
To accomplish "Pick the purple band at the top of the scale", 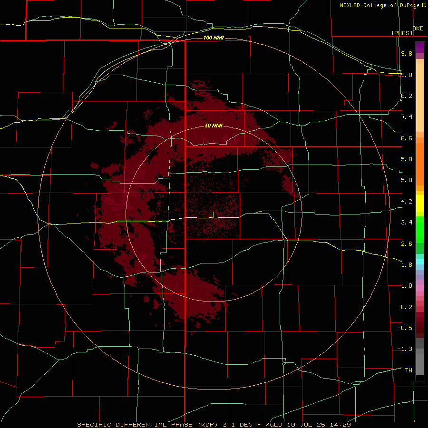I will pyautogui.click(x=420, y=48).
